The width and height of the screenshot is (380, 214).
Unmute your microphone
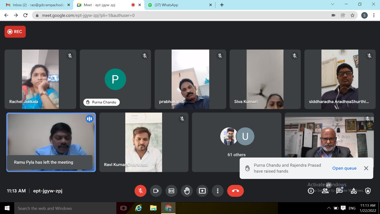(140, 191)
